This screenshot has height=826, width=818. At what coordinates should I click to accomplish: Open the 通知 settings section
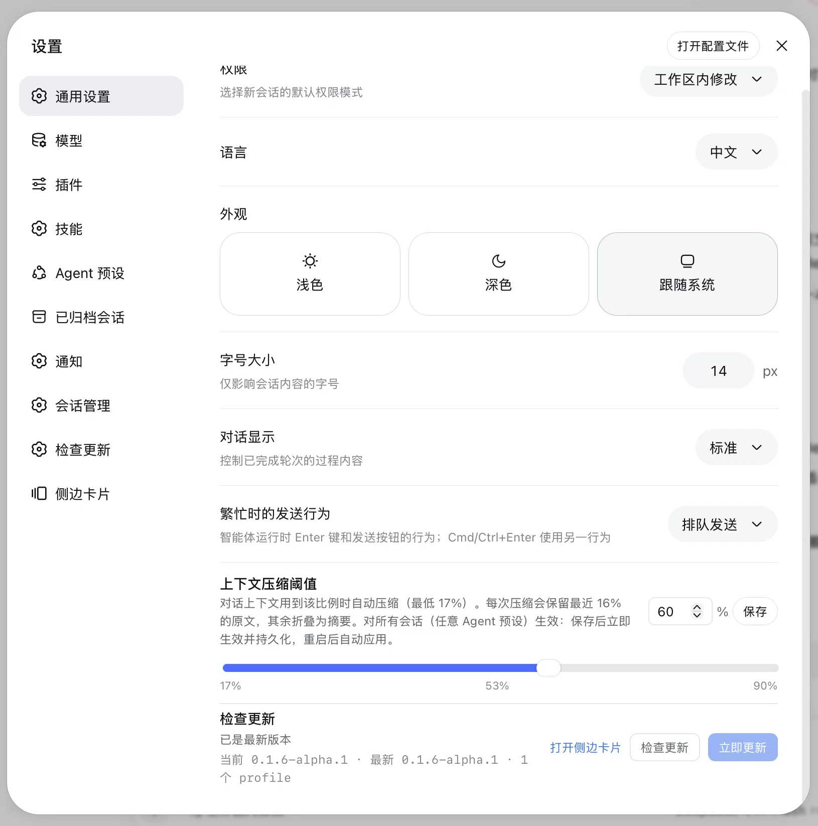click(x=101, y=361)
